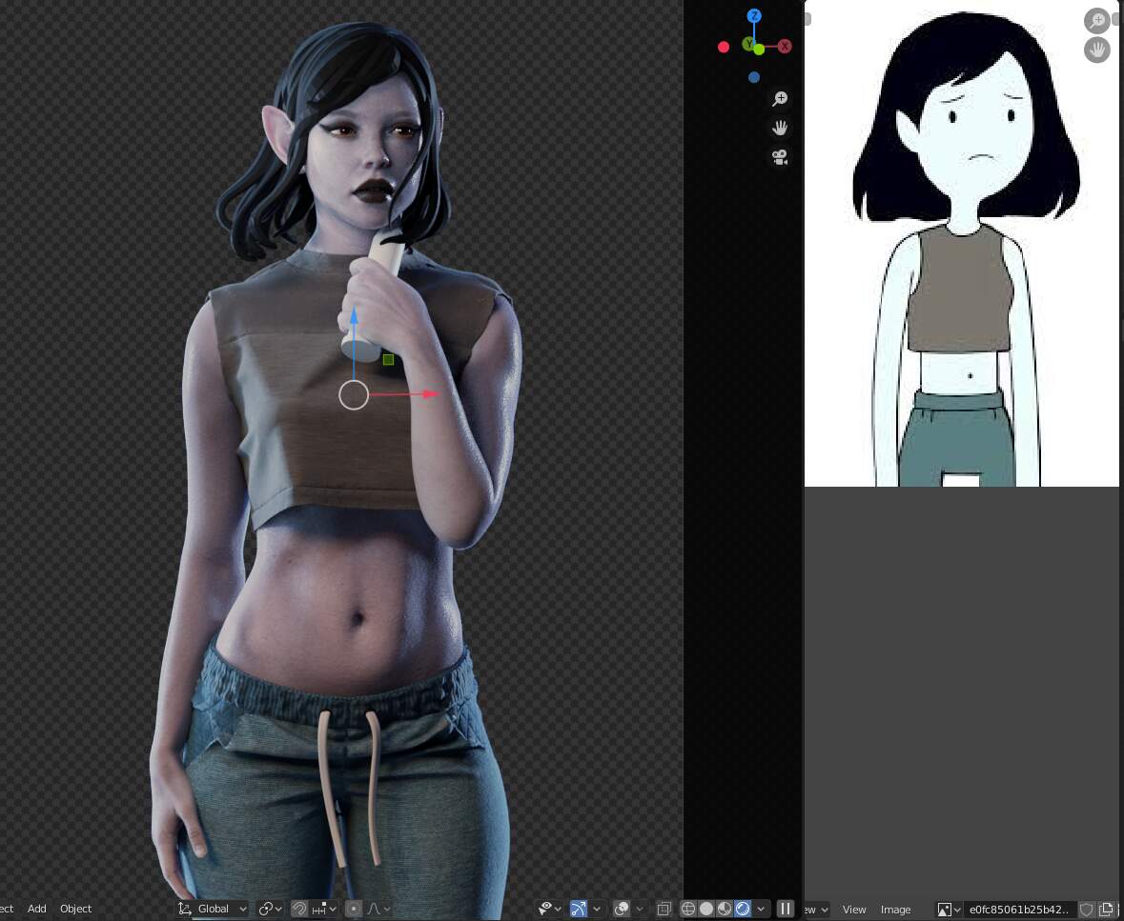Expand the overlays options dropdown arrow
Image resolution: width=1124 pixels, height=921 pixels.
pos(640,909)
